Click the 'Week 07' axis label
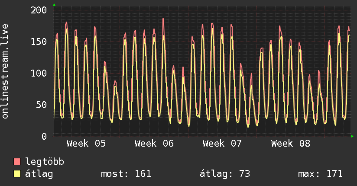The height and width of the screenshot is (186, 357). point(222,144)
